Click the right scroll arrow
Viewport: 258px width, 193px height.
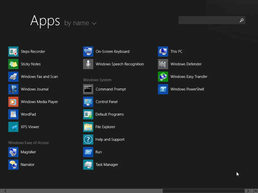click(x=248, y=191)
